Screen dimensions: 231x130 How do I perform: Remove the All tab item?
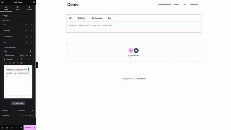(x=31, y=25)
